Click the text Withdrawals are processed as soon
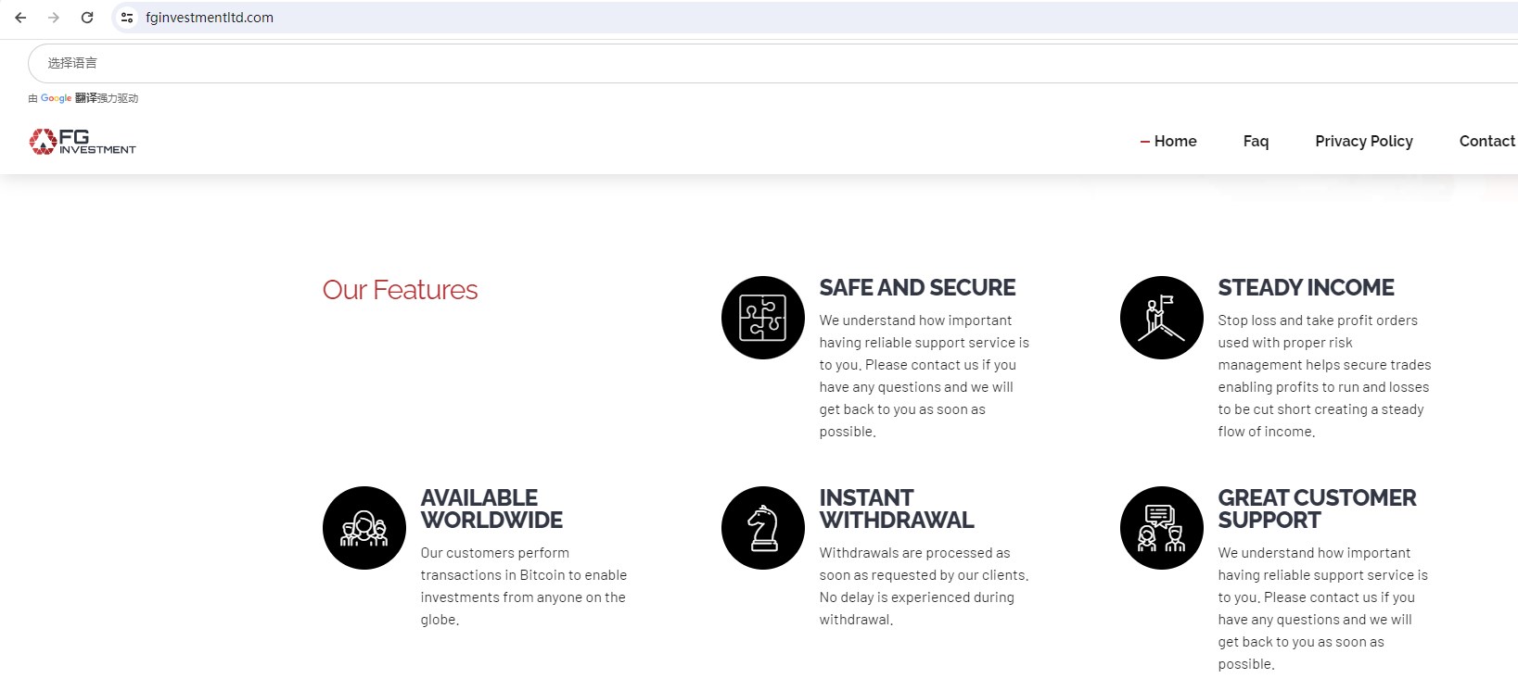The height and width of the screenshot is (691, 1518). (x=924, y=586)
